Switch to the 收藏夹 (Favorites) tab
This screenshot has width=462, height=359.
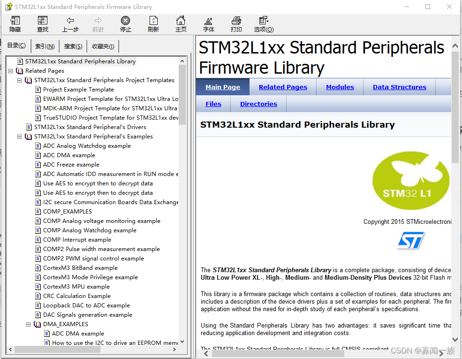point(103,46)
